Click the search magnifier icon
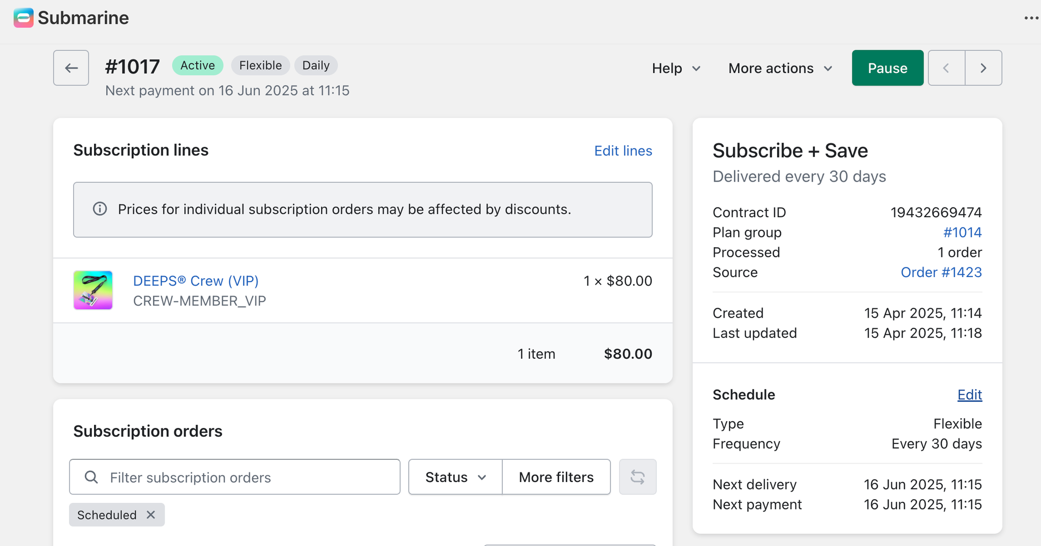This screenshot has width=1041, height=546. click(91, 477)
